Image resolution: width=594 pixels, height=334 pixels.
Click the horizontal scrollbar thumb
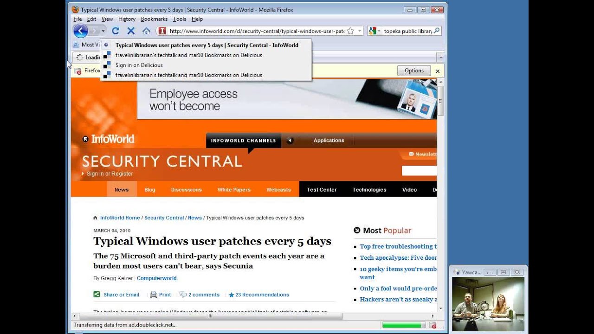(210, 316)
